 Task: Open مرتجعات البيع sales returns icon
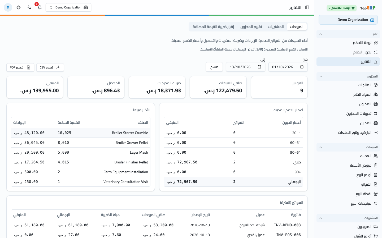376,203
